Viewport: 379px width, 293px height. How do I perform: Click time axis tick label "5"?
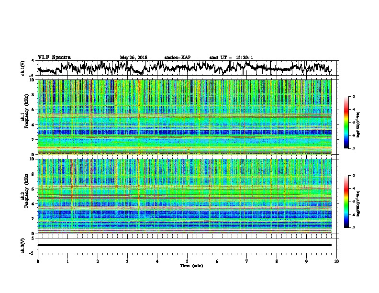187,261
